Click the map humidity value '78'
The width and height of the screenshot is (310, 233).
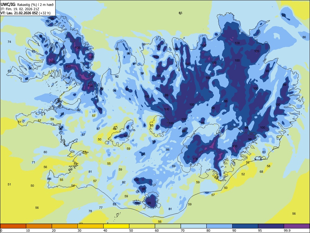[x=90, y=211]
